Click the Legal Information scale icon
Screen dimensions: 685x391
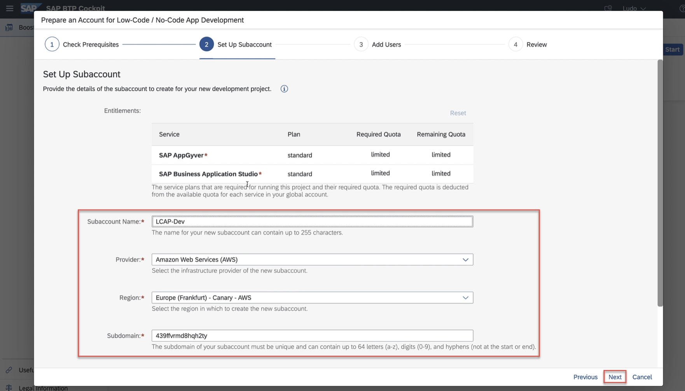pyautogui.click(x=9, y=388)
